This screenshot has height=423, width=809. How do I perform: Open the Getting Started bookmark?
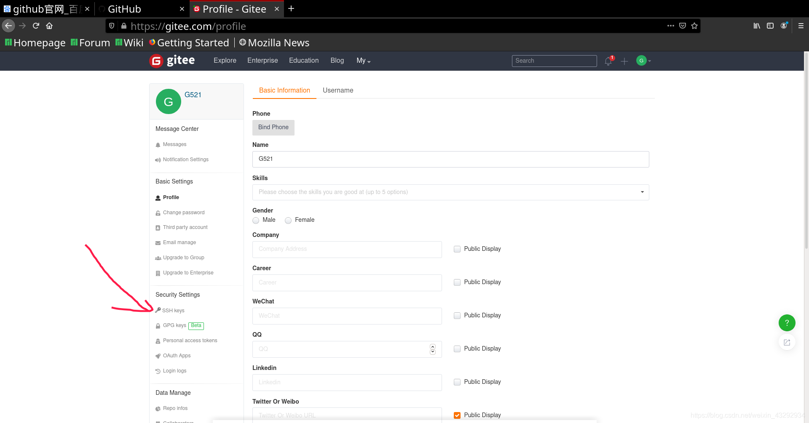189,43
